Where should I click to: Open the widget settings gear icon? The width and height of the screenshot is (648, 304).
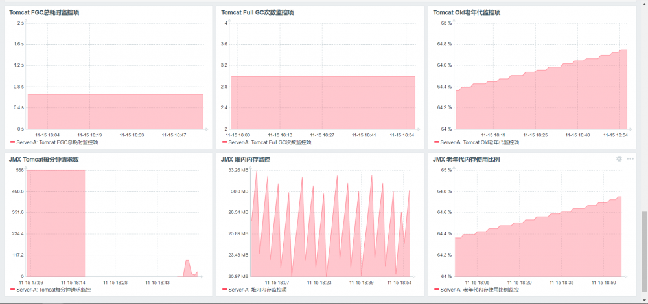pos(619,159)
